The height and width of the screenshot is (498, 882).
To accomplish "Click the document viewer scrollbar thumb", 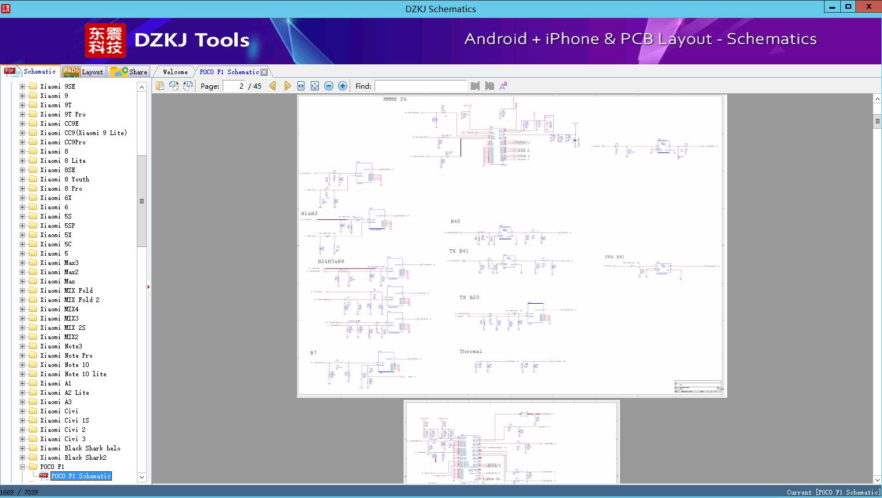I will click(877, 121).
